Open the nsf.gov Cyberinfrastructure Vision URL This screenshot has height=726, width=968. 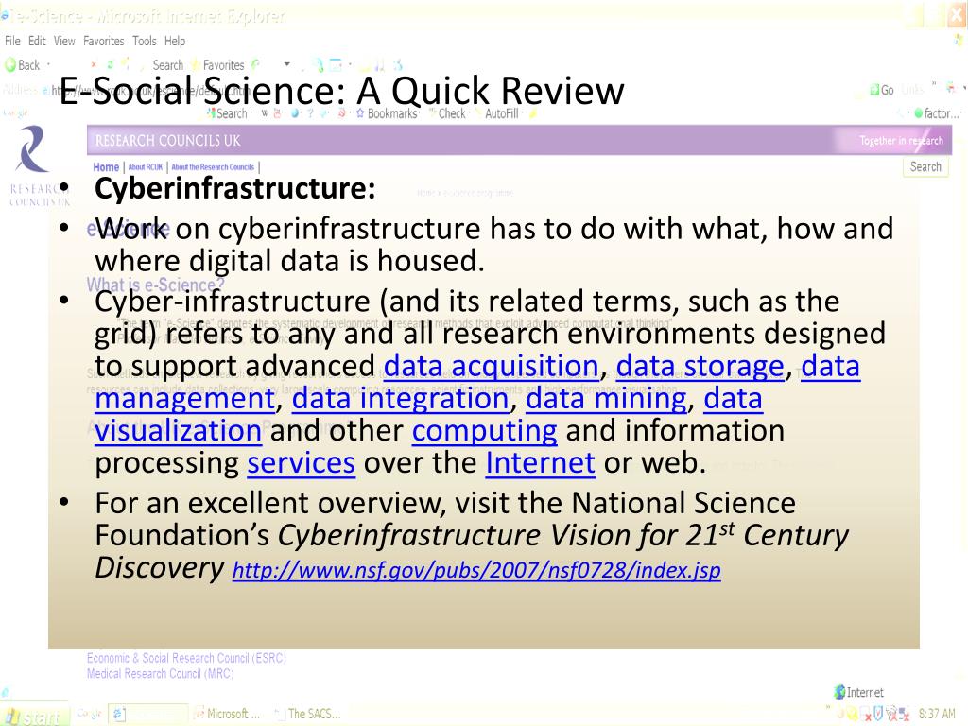pos(476,569)
